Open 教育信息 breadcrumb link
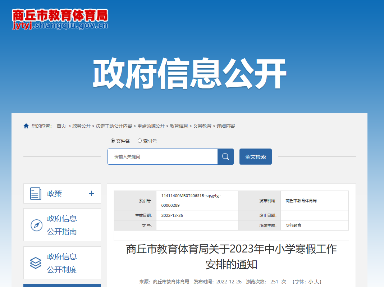The height and width of the screenshot is (287, 384). (x=179, y=126)
